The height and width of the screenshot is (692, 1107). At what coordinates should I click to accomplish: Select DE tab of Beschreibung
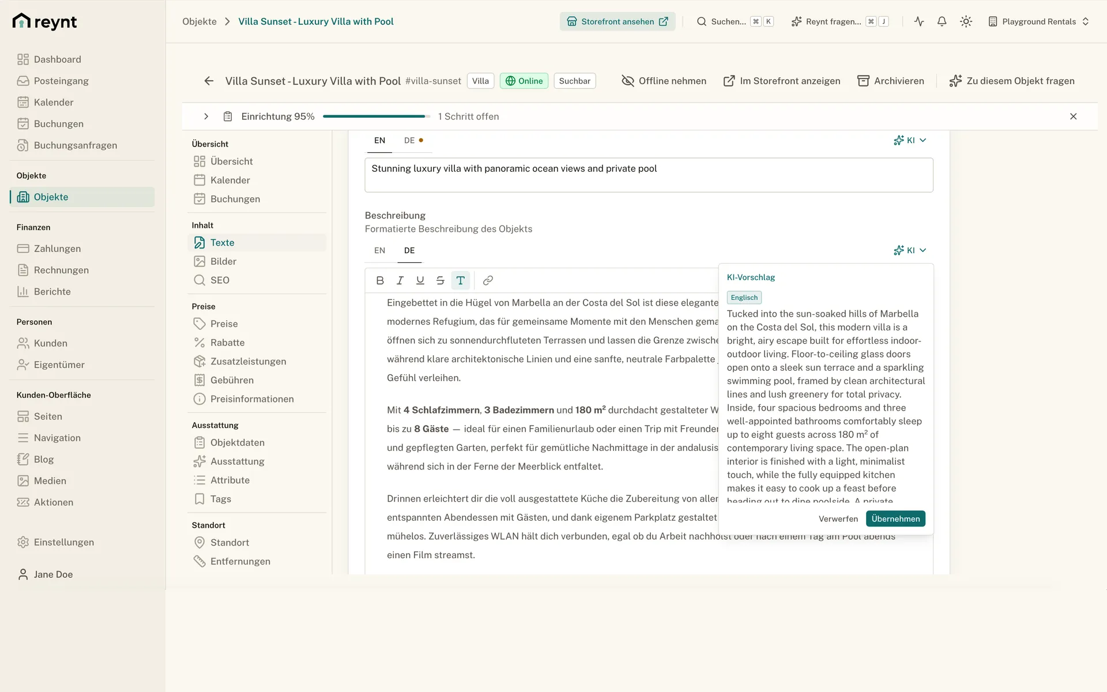point(409,250)
